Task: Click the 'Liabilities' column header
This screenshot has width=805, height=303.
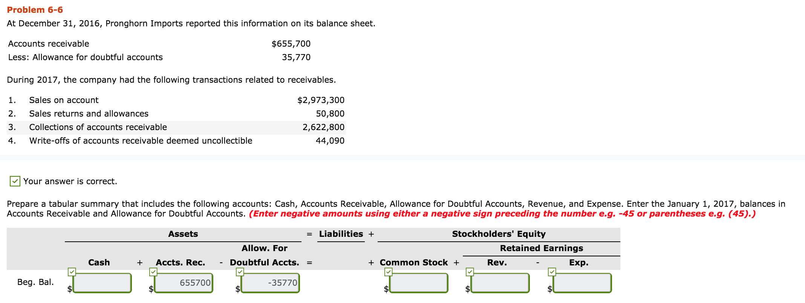Action: point(341,234)
